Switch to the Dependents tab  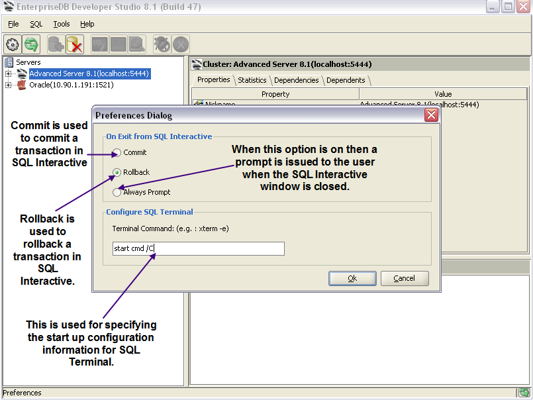[346, 80]
